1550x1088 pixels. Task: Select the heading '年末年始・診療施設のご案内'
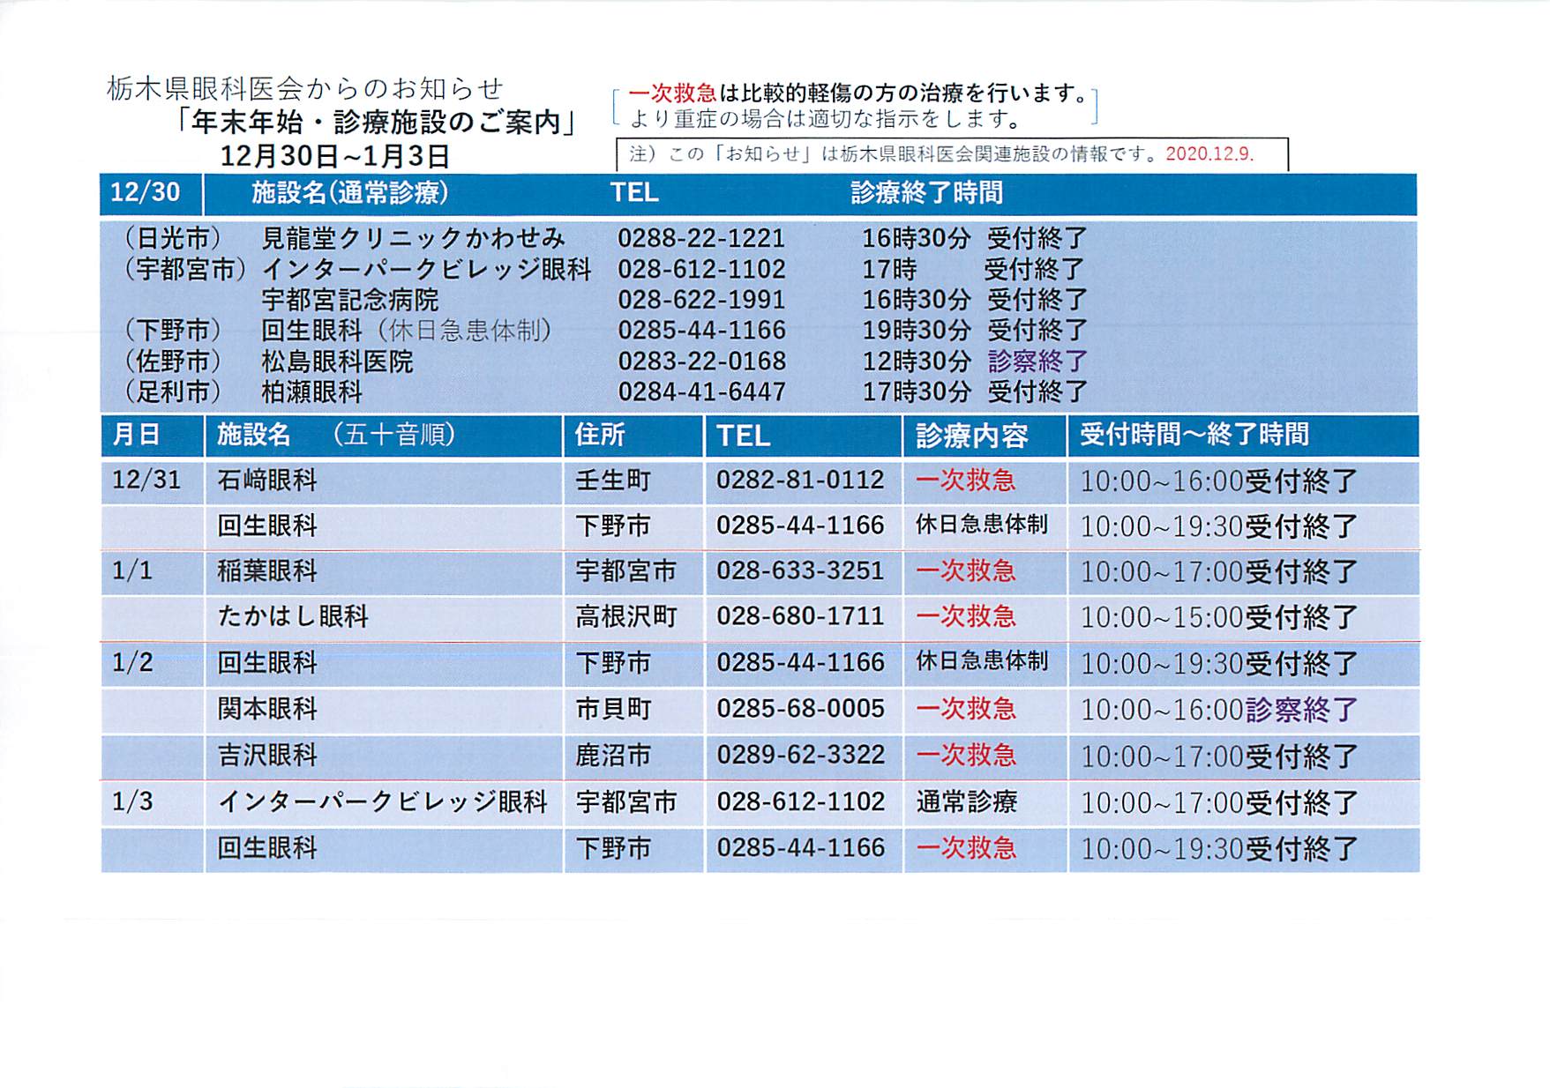tap(376, 122)
